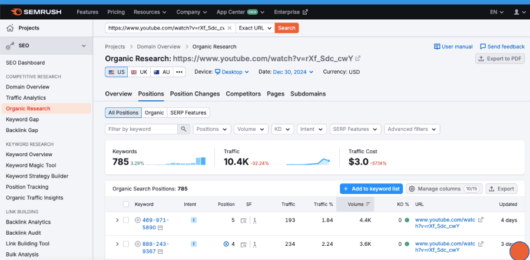Open the SERP Features filter dropdown
Viewport: 530px width, 260px height.
coord(355,129)
